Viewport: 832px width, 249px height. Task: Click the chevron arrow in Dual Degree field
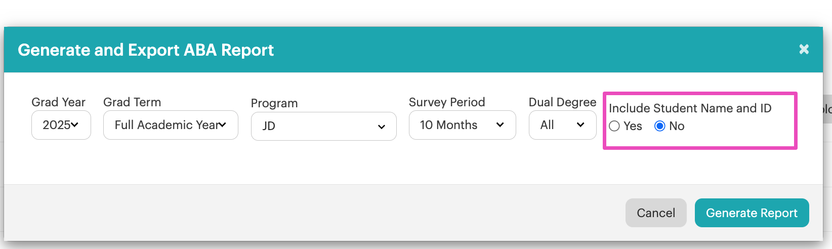click(x=580, y=124)
